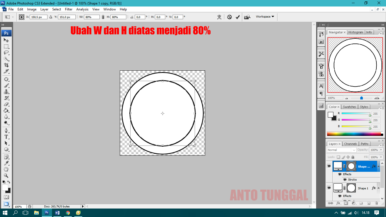Switch to the Swatches tab
386x217 pixels.
[x=349, y=107]
